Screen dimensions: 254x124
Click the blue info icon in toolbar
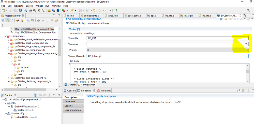(58, 10)
